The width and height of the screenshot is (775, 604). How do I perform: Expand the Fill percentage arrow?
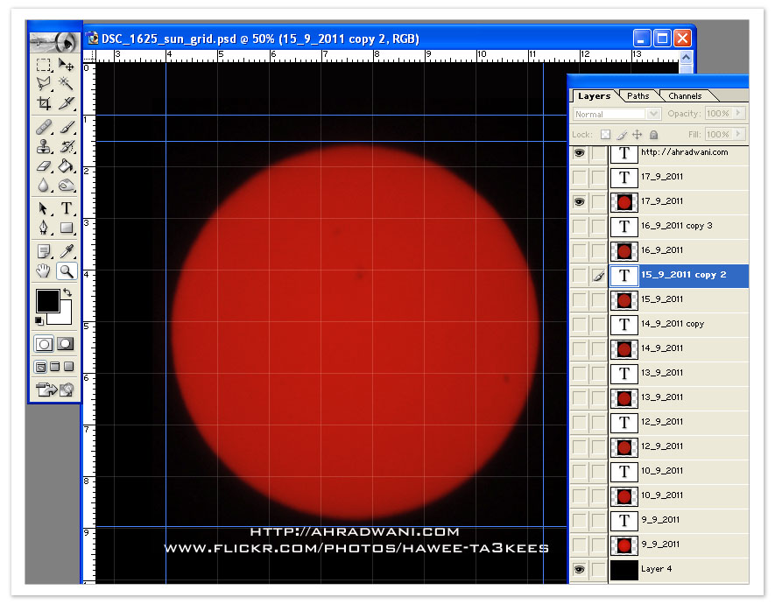point(738,135)
